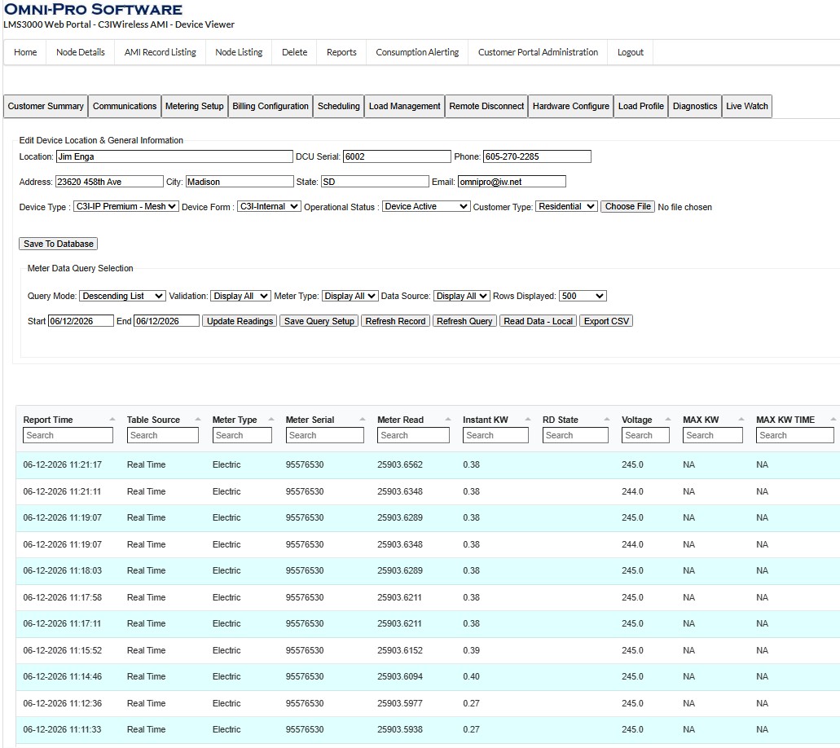Click the Export CSV button
Image resolution: width=840 pixels, height=748 pixels.
606,321
